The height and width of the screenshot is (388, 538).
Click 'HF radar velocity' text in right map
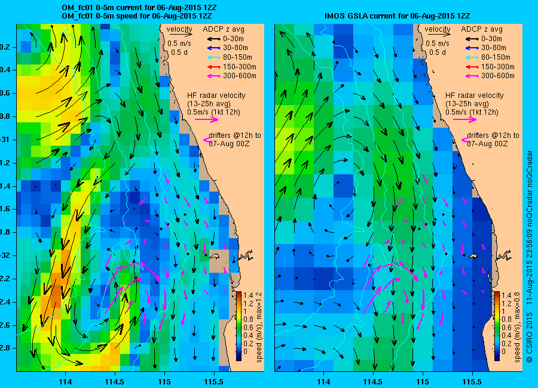tap(475, 96)
